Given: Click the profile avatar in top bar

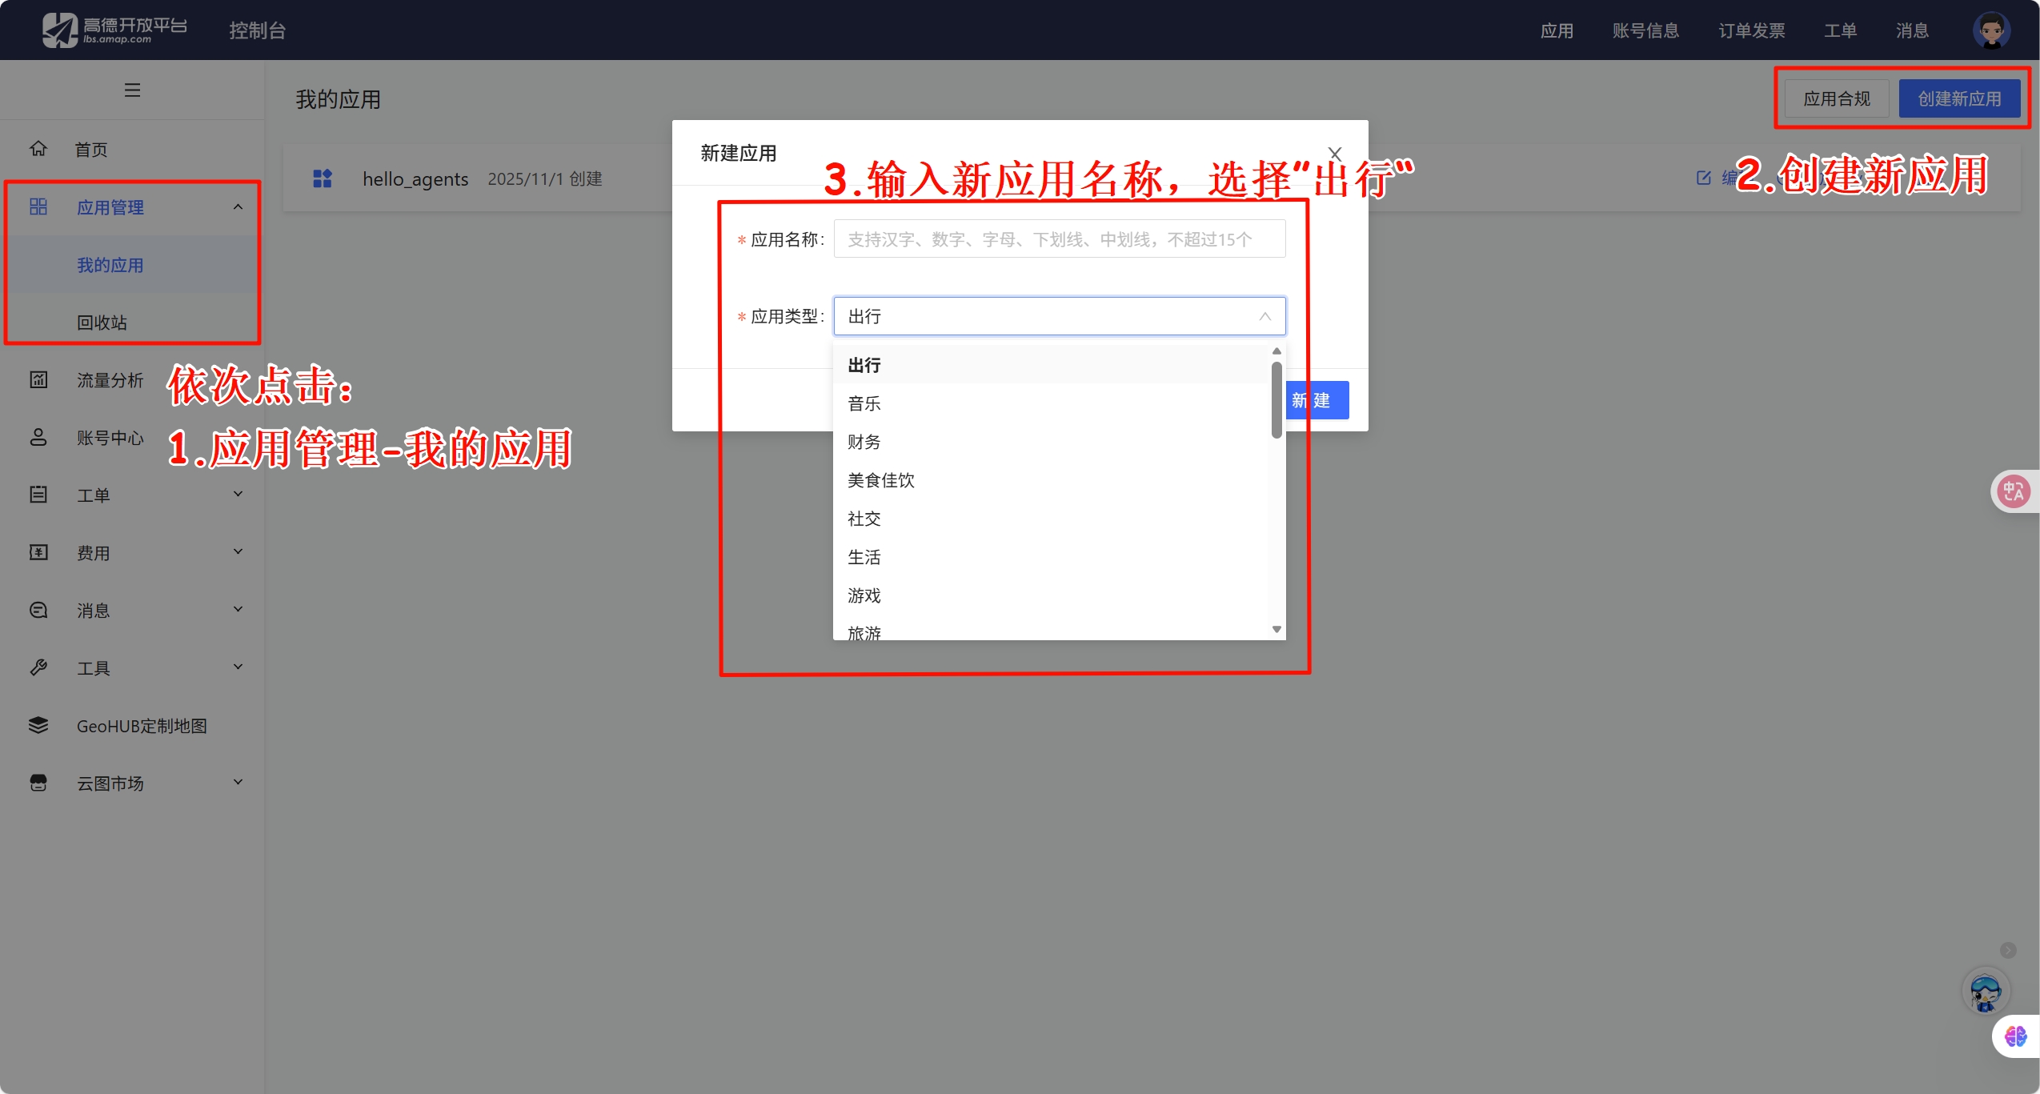Looking at the screenshot, I should pos(1990,30).
